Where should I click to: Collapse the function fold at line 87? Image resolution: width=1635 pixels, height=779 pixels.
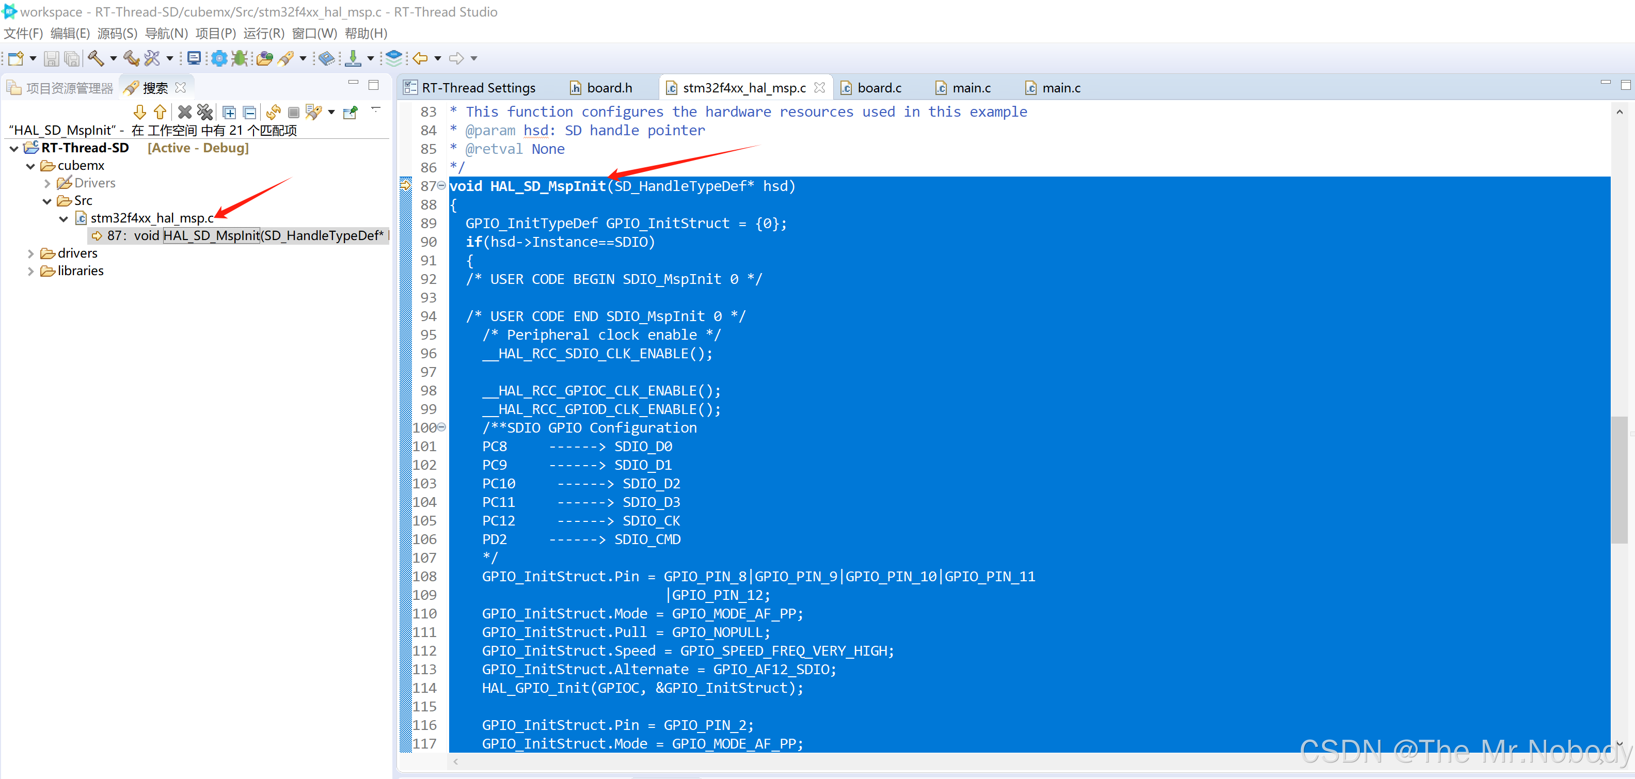pos(442,185)
